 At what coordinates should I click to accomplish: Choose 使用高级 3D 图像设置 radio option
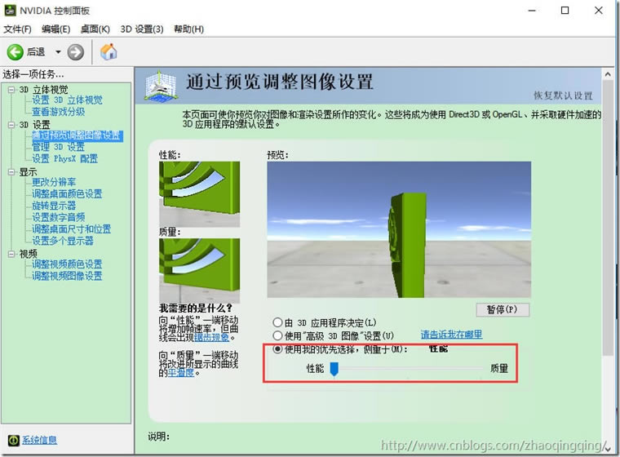(x=277, y=336)
